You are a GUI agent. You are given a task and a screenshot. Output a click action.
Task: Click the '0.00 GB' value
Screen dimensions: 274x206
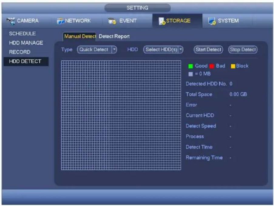pyautogui.click(x=238, y=94)
